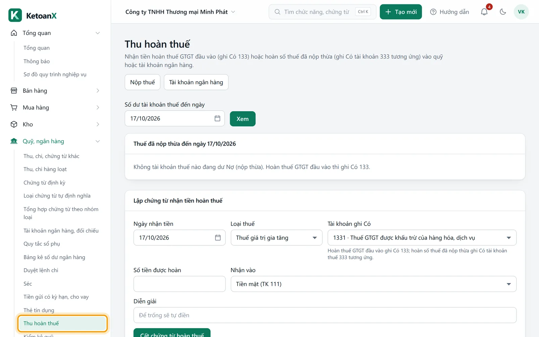Viewport: 539px width, 337px height.
Task: Click the Nộp thuế button
Action: click(142, 82)
